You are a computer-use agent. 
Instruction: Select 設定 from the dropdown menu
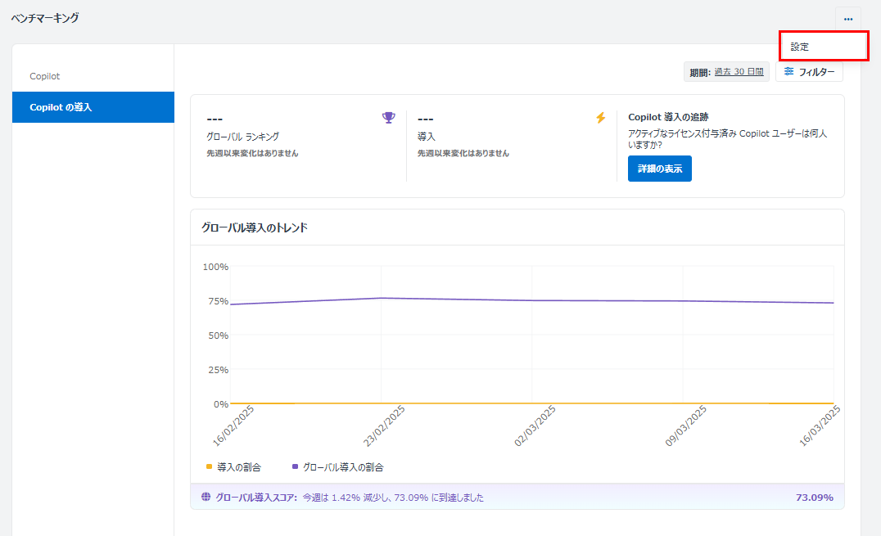pyautogui.click(x=824, y=47)
